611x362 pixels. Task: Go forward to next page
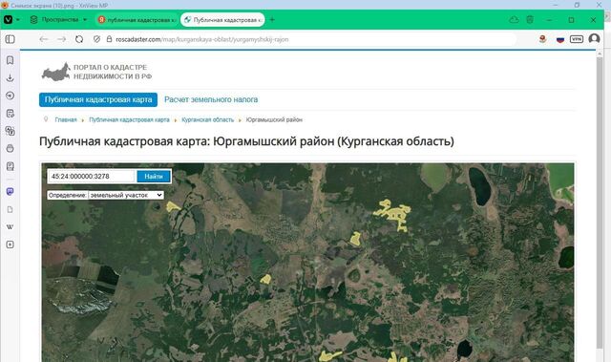tap(61, 39)
